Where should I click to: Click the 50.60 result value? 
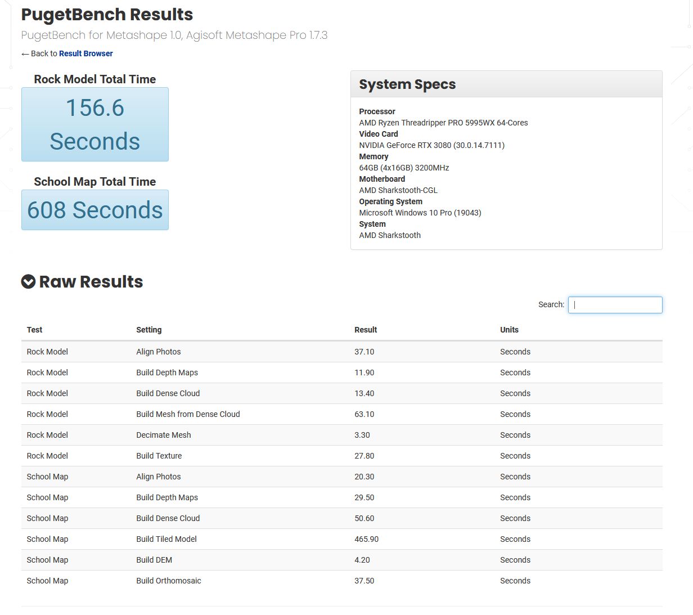[364, 518]
